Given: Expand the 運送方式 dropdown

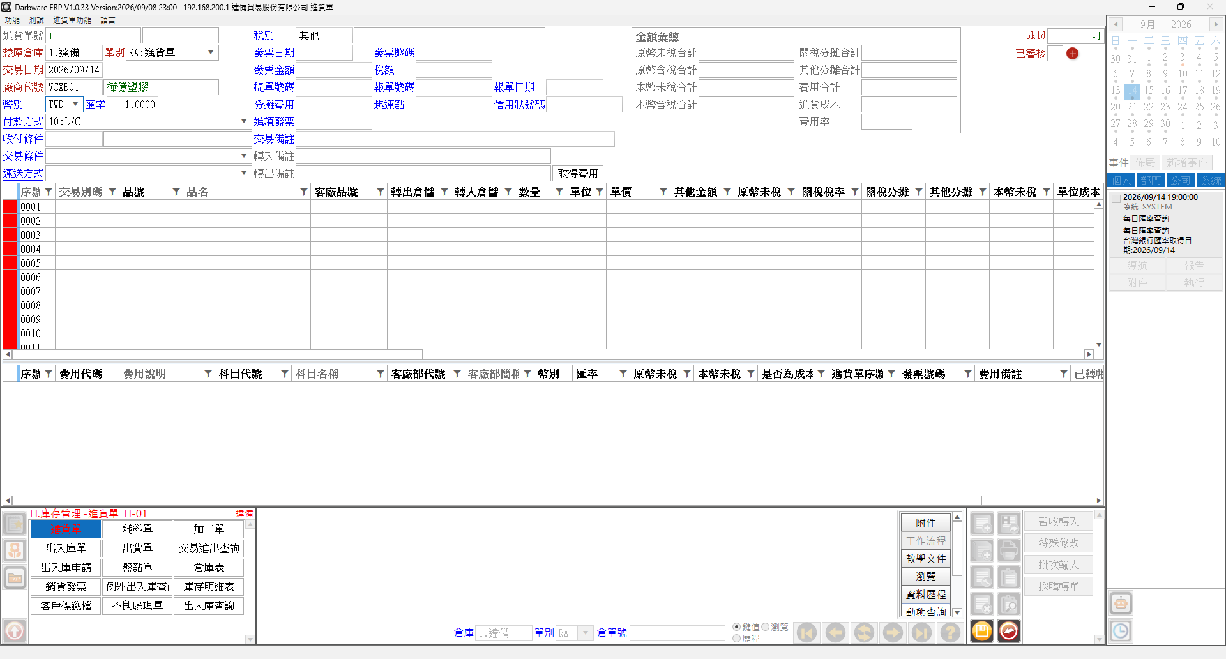Looking at the screenshot, I should [x=244, y=173].
